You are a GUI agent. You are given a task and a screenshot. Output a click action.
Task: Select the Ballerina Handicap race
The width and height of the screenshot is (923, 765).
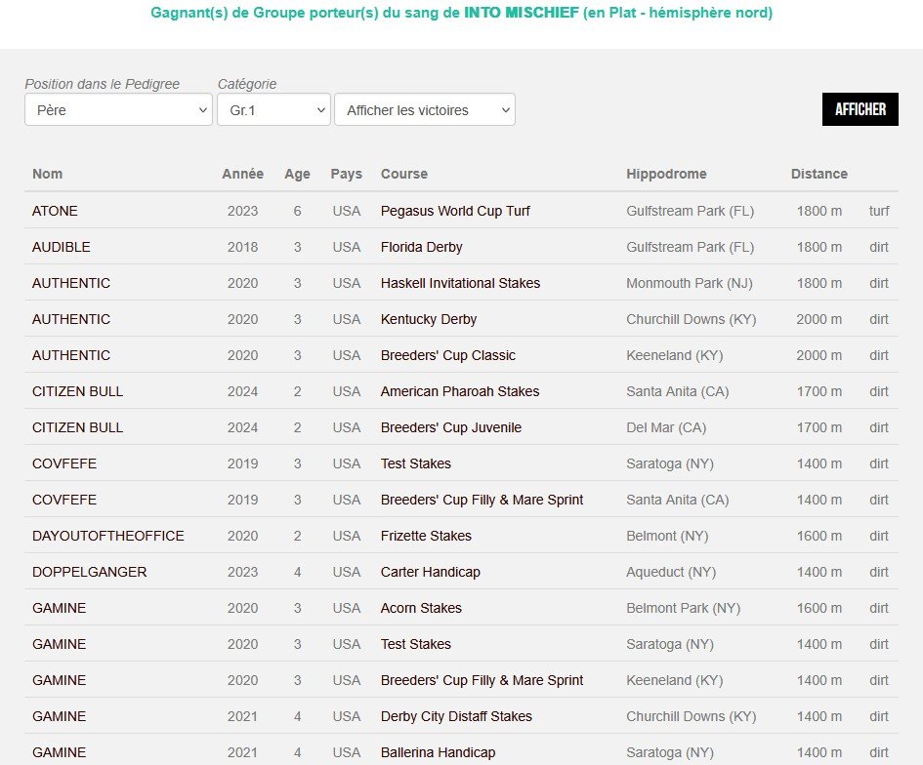[x=438, y=752]
